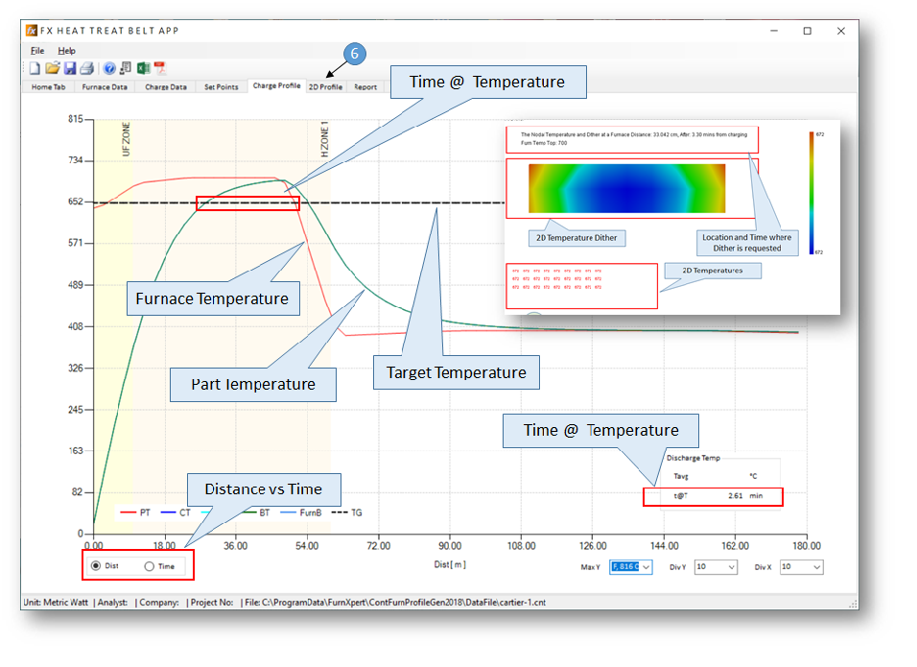Click the report document toolbar icon
This screenshot has width=917, height=667.
(125, 68)
